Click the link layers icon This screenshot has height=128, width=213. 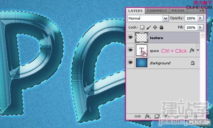[137, 116]
